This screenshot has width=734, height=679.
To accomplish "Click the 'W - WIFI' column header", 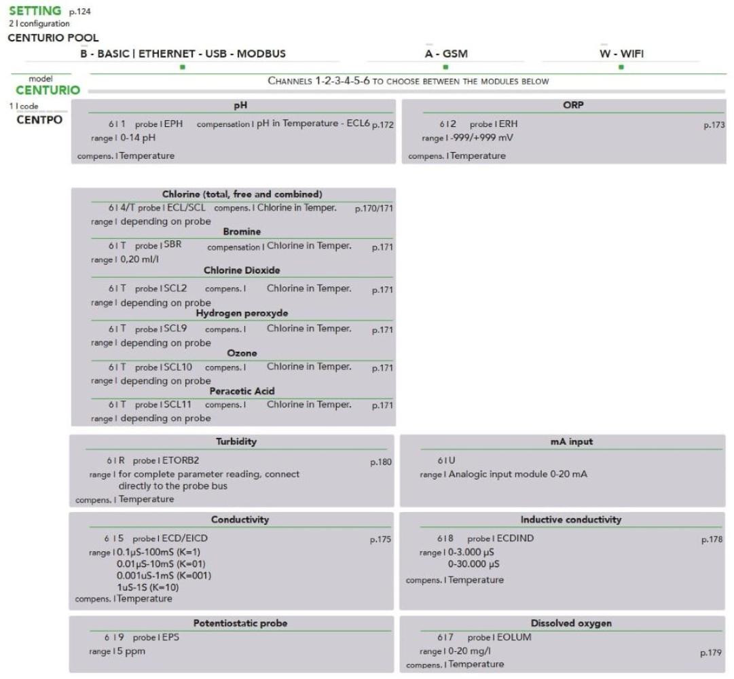I will [622, 54].
